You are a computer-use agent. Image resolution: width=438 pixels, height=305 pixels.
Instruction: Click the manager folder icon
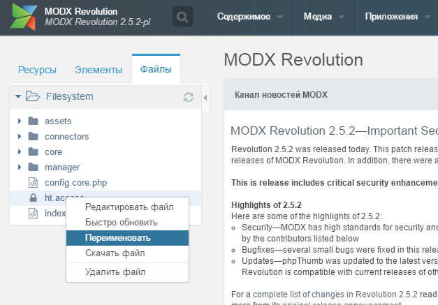34,167
